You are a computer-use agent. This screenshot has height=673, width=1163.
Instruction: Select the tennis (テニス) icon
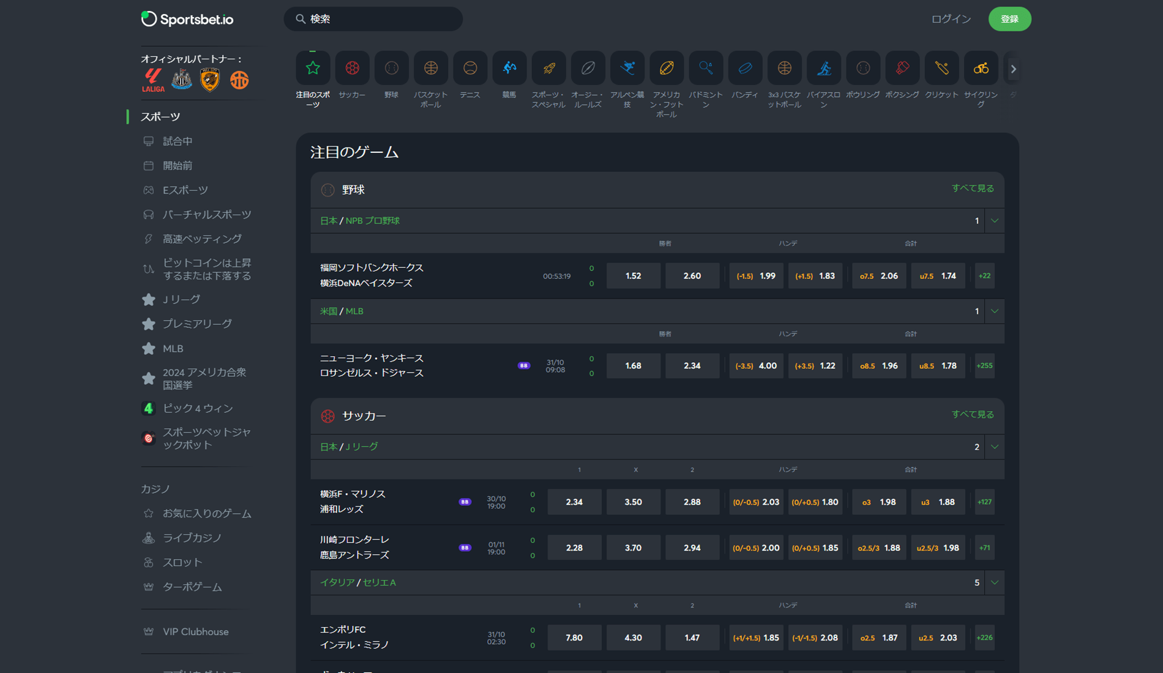[470, 68]
